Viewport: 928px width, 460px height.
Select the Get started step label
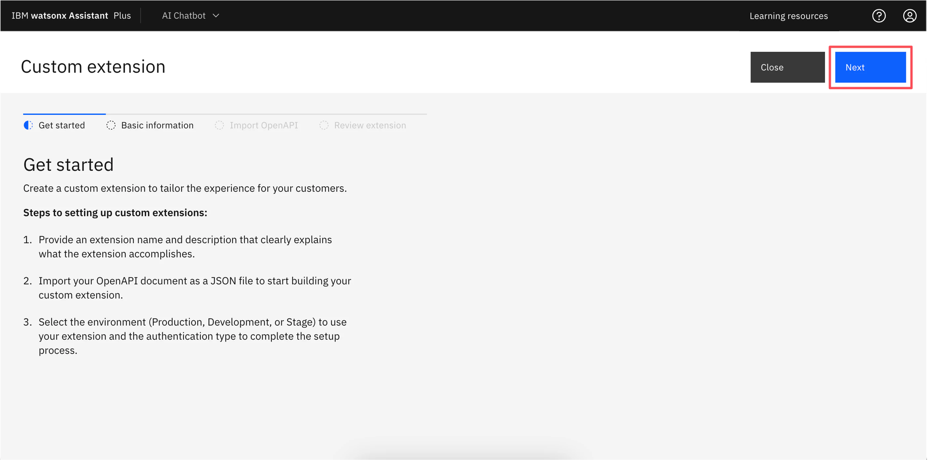pos(61,125)
